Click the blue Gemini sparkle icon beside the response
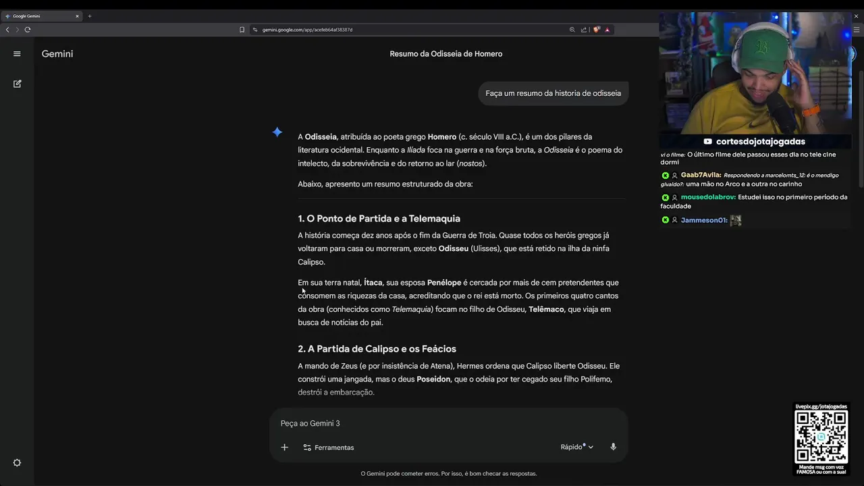The width and height of the screenshot is (864, 486). click(277, 132)
